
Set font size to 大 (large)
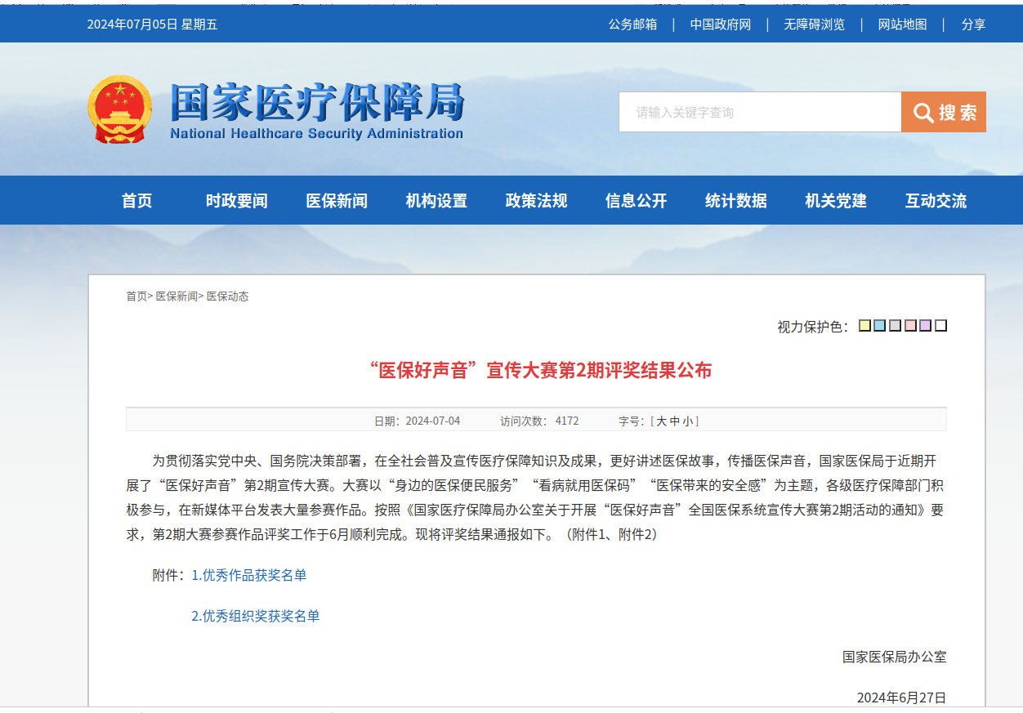tap(662, 421)
